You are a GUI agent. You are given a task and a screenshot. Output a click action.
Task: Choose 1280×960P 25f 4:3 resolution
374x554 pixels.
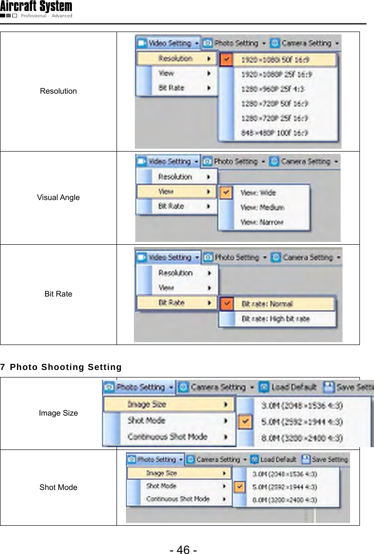click(278, 89)
